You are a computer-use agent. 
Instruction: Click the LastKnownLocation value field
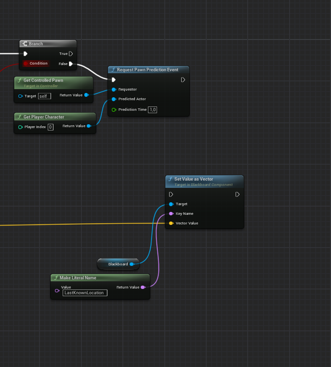point(84,292)
